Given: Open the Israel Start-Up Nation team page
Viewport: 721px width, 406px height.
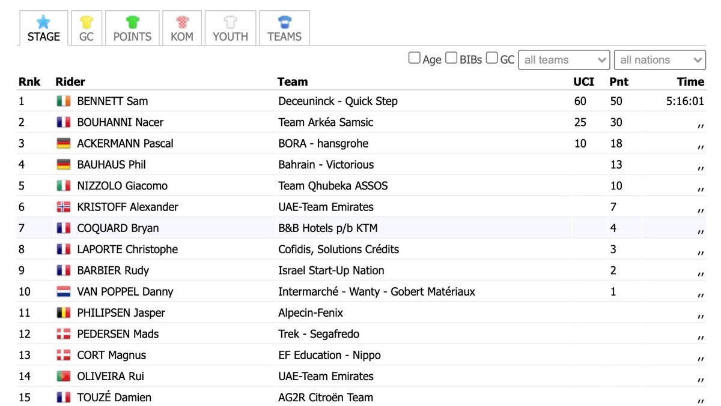Looking at the screenshot, I should click(x=331, y=270).
